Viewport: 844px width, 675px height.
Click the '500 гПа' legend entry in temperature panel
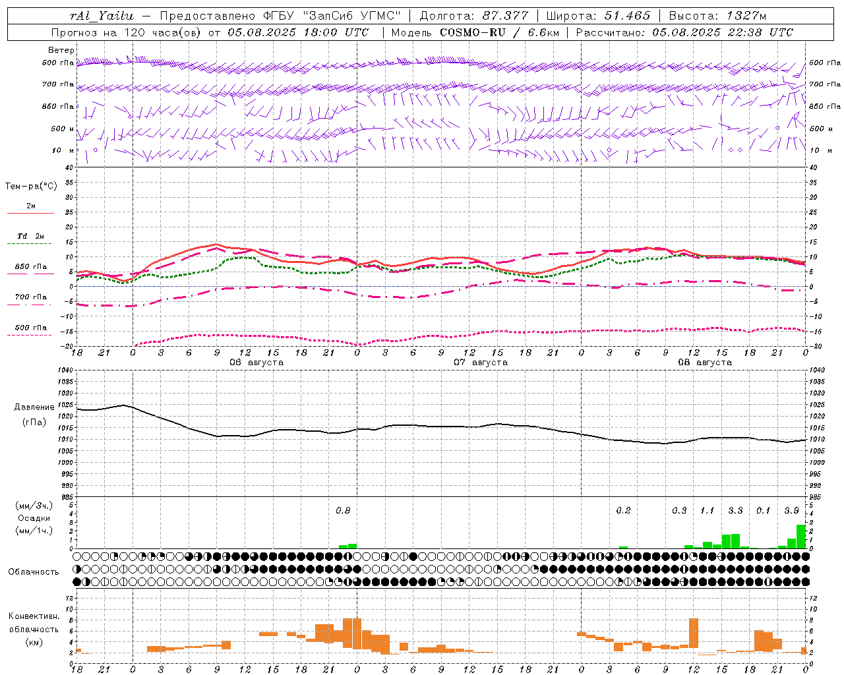tap(31, 328)
